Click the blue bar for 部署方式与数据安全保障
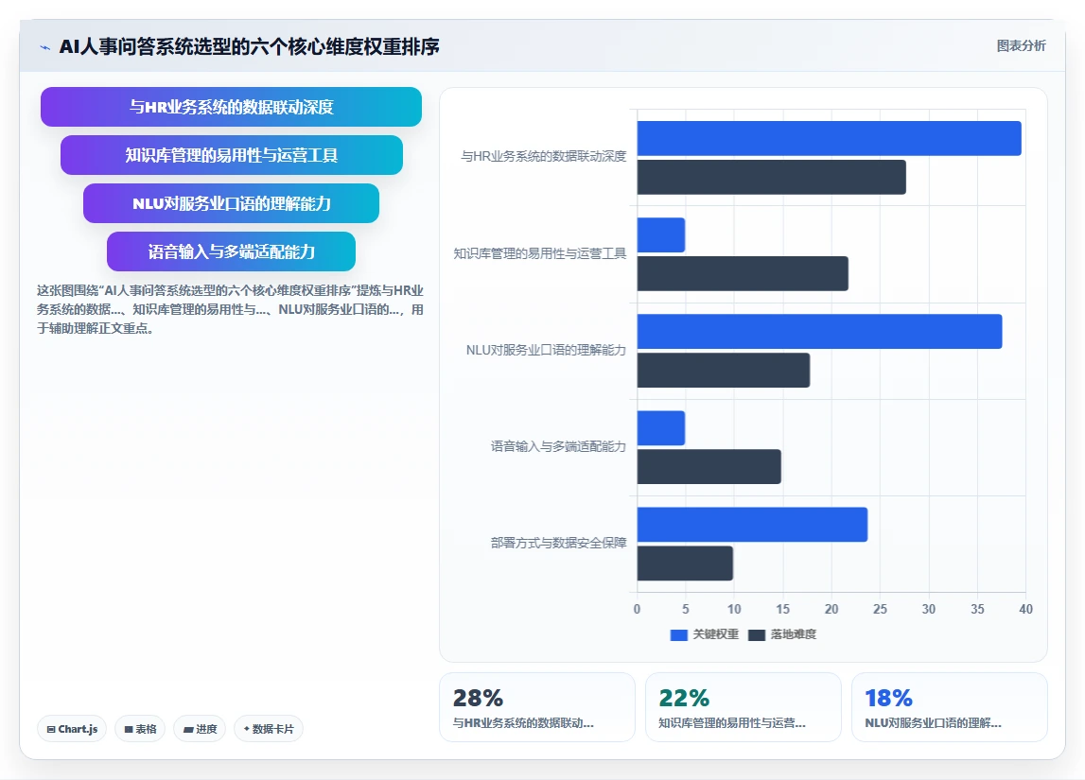The width and height of the screenshot is (1085, 780). pyautogui.click(x=752, y=525)
